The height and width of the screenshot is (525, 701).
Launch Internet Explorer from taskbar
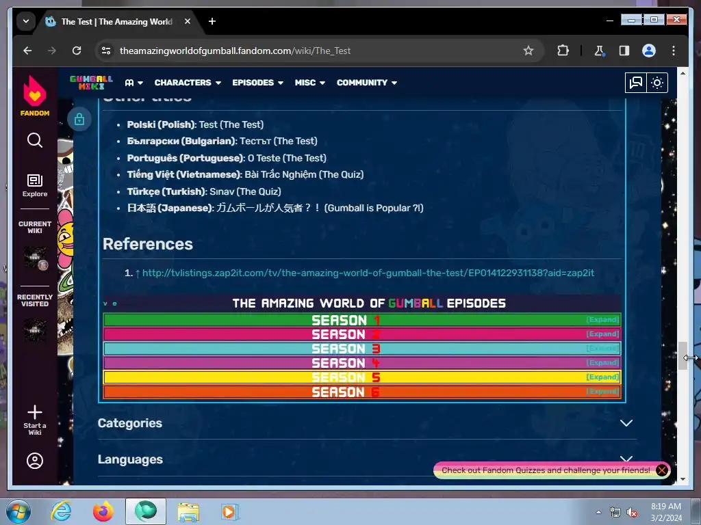tap(61, 511)
